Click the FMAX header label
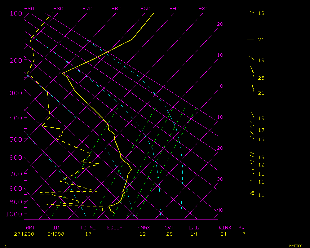The width and height of the screenshot is (310, 248). 144,228
